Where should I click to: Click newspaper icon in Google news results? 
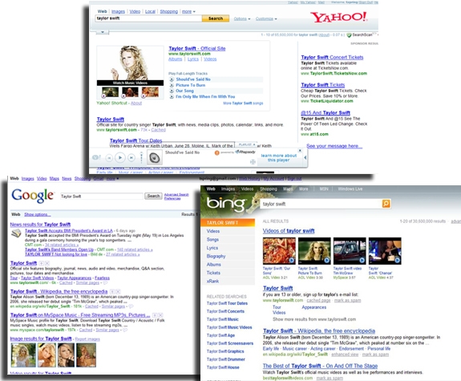[17, 233]
